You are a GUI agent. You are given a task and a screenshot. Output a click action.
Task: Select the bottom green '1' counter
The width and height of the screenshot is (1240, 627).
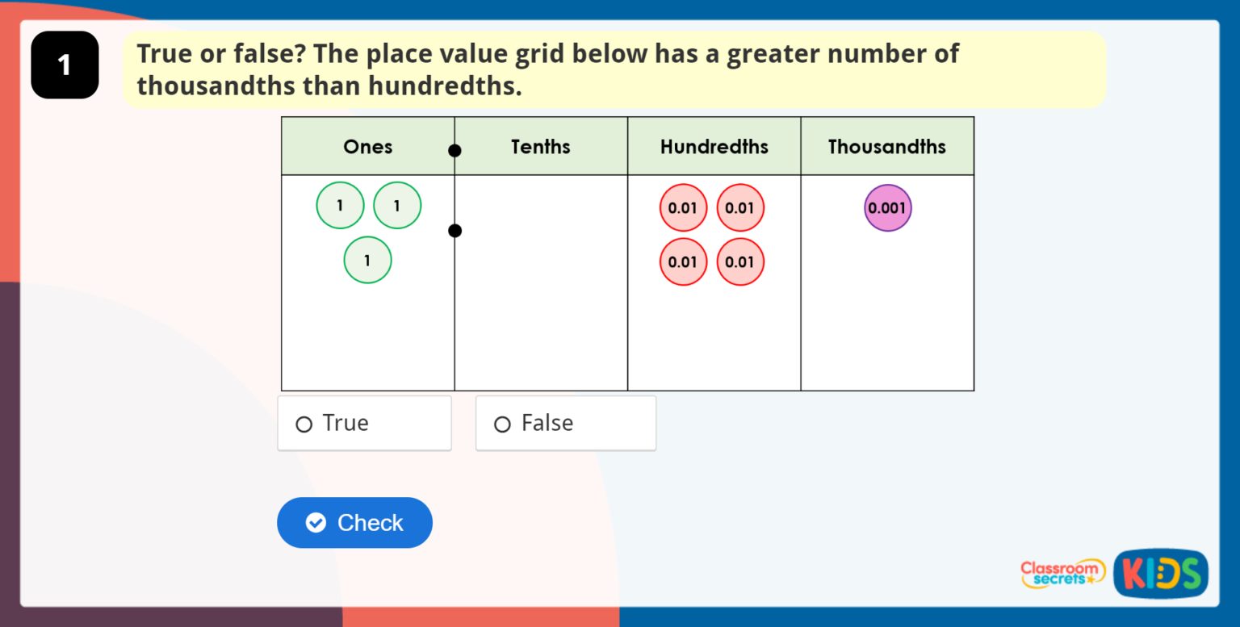point(367,260)
